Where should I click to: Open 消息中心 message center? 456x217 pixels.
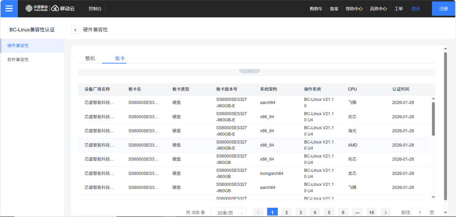click(x=378, y=9)
